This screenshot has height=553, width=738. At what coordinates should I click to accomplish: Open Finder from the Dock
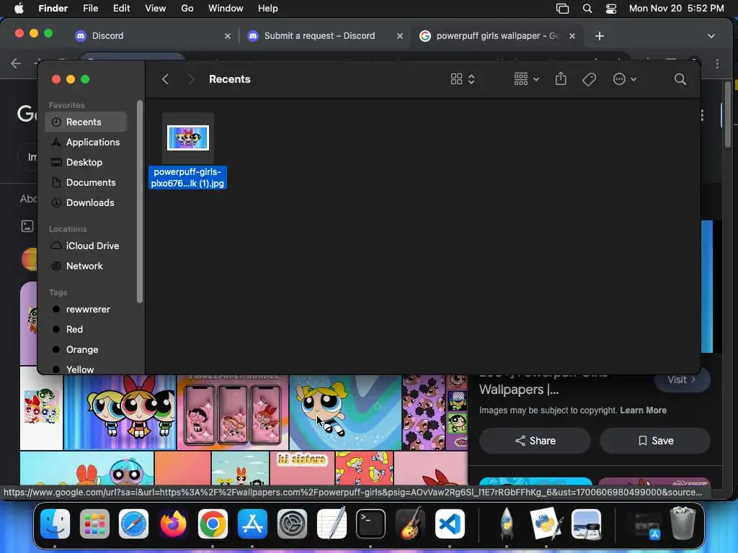click(x=55, y=524)
